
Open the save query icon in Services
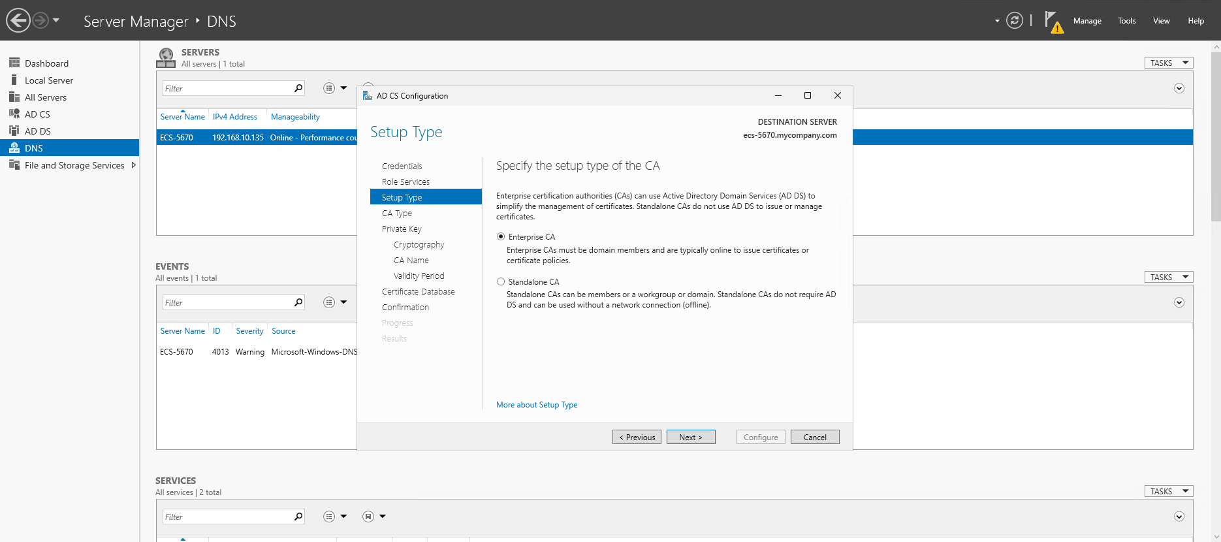(368, 517)
